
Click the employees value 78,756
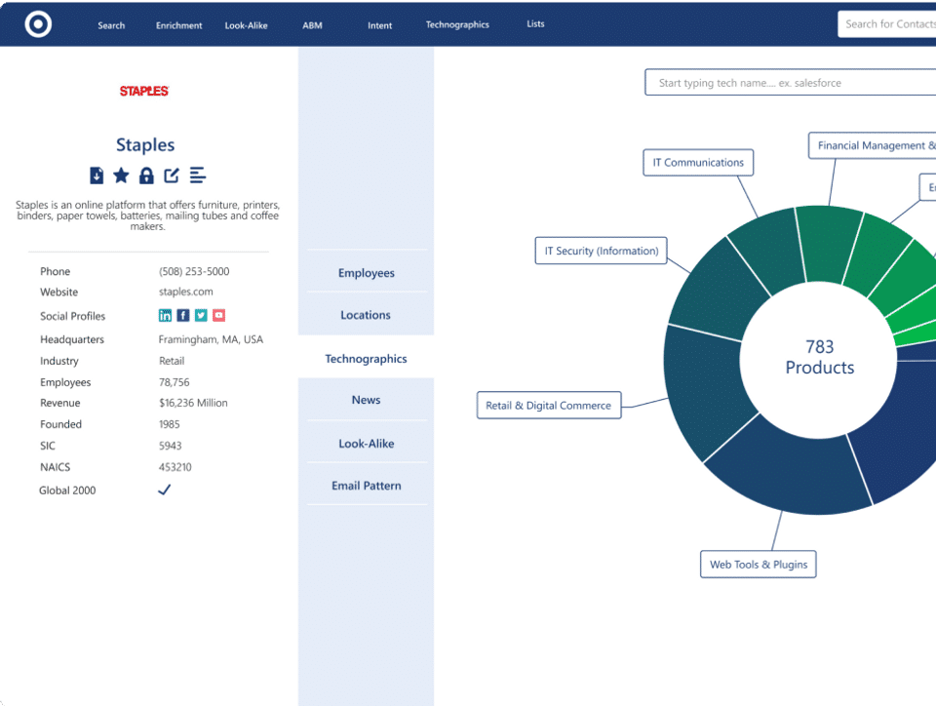174,382
